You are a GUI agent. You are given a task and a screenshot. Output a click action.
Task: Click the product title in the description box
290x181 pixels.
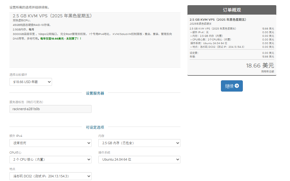tap(52, 16)
